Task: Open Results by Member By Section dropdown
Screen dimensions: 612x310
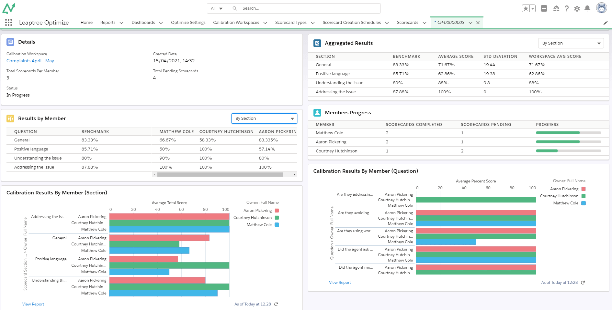Action: click(x=264, y=119)
